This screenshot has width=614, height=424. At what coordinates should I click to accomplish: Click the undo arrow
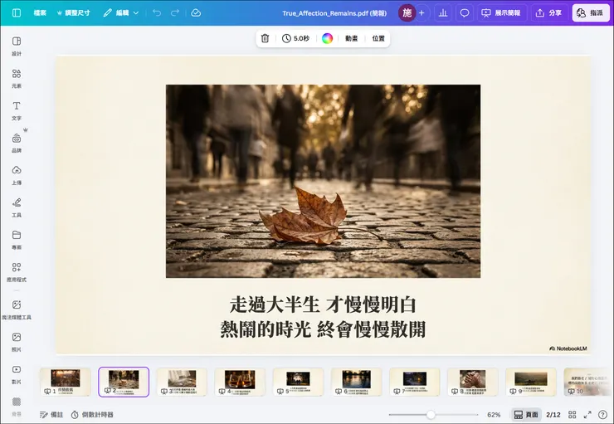pyautogui.click(x=157, y=13)
